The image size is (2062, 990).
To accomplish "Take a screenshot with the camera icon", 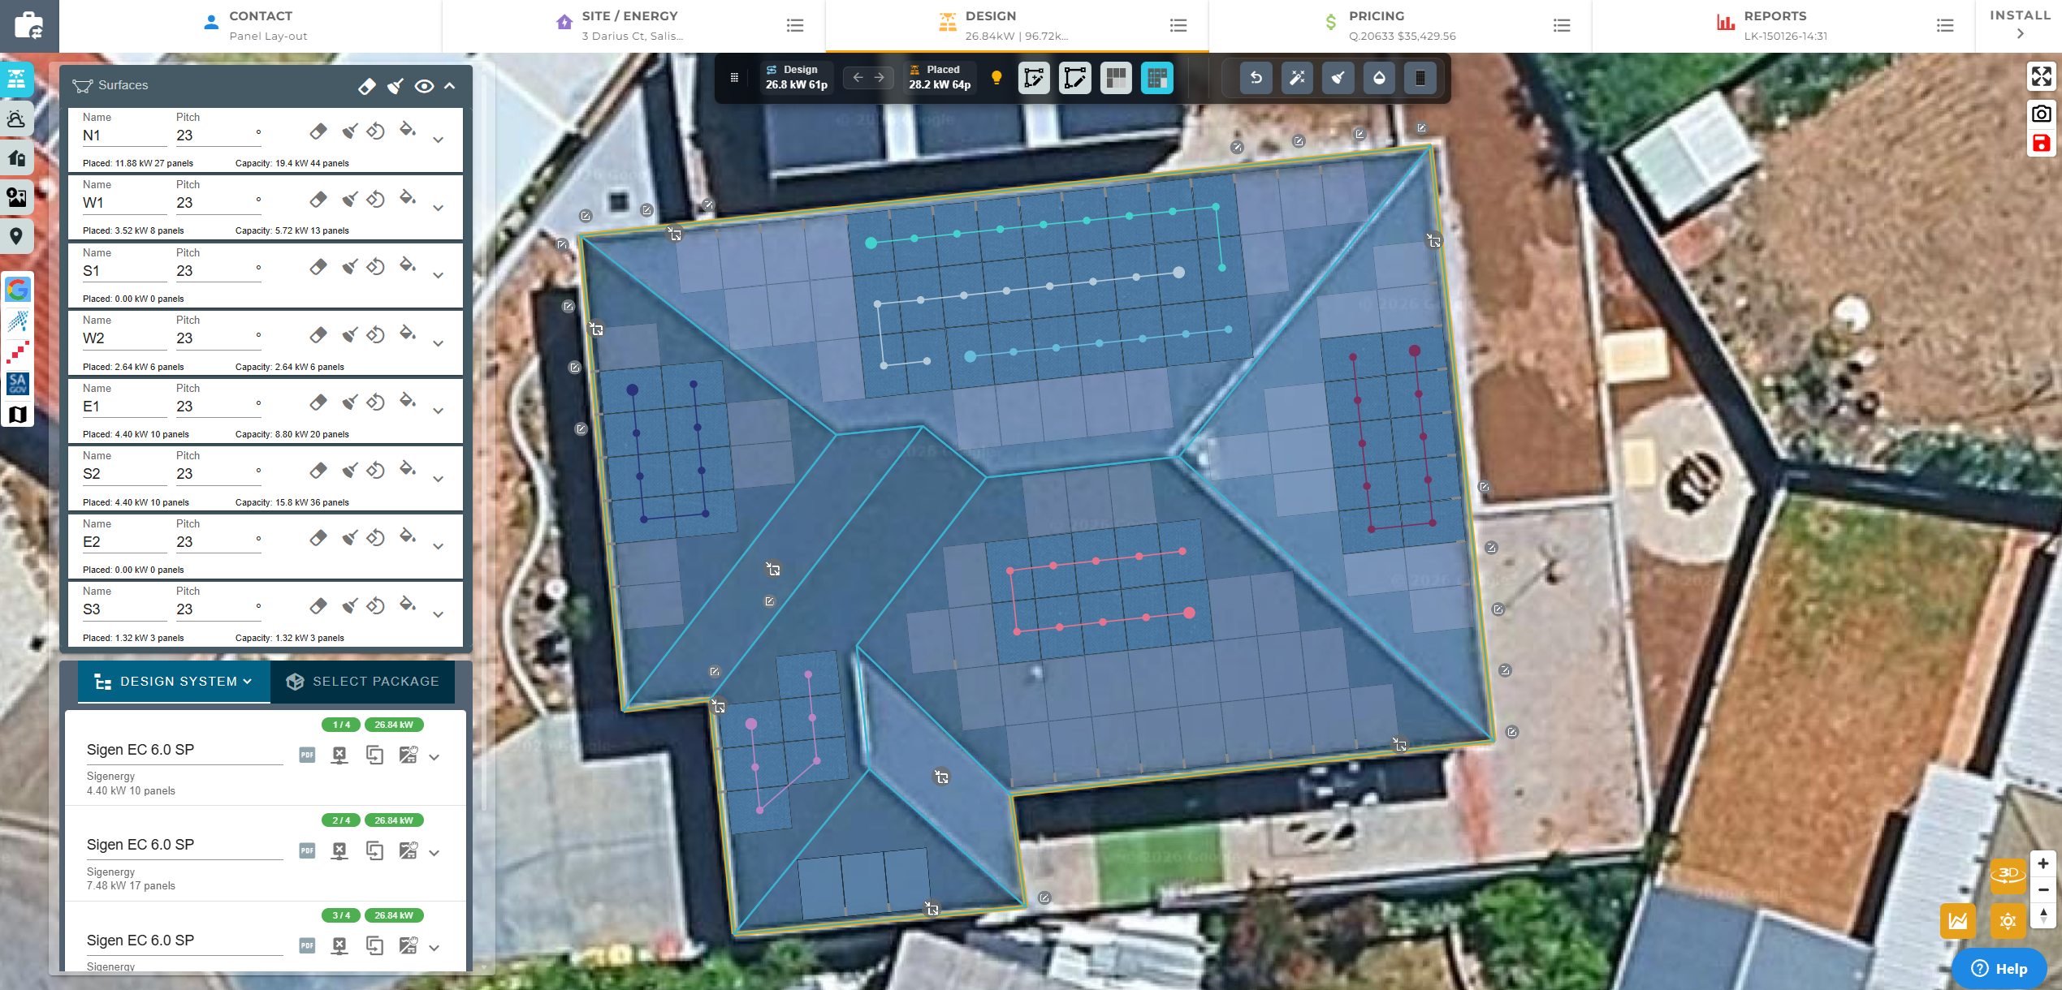I will click(x=2041, y=114).
